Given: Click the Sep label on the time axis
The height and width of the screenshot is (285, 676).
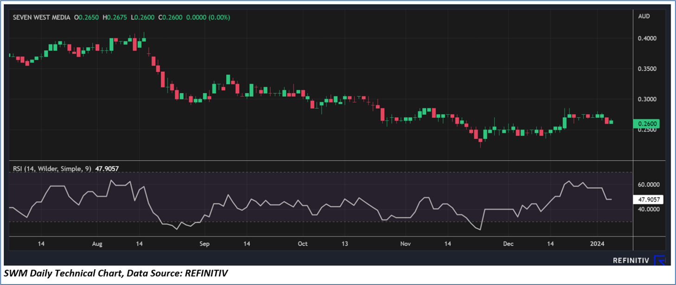Looking at the screenshot, I should (204, 244).
